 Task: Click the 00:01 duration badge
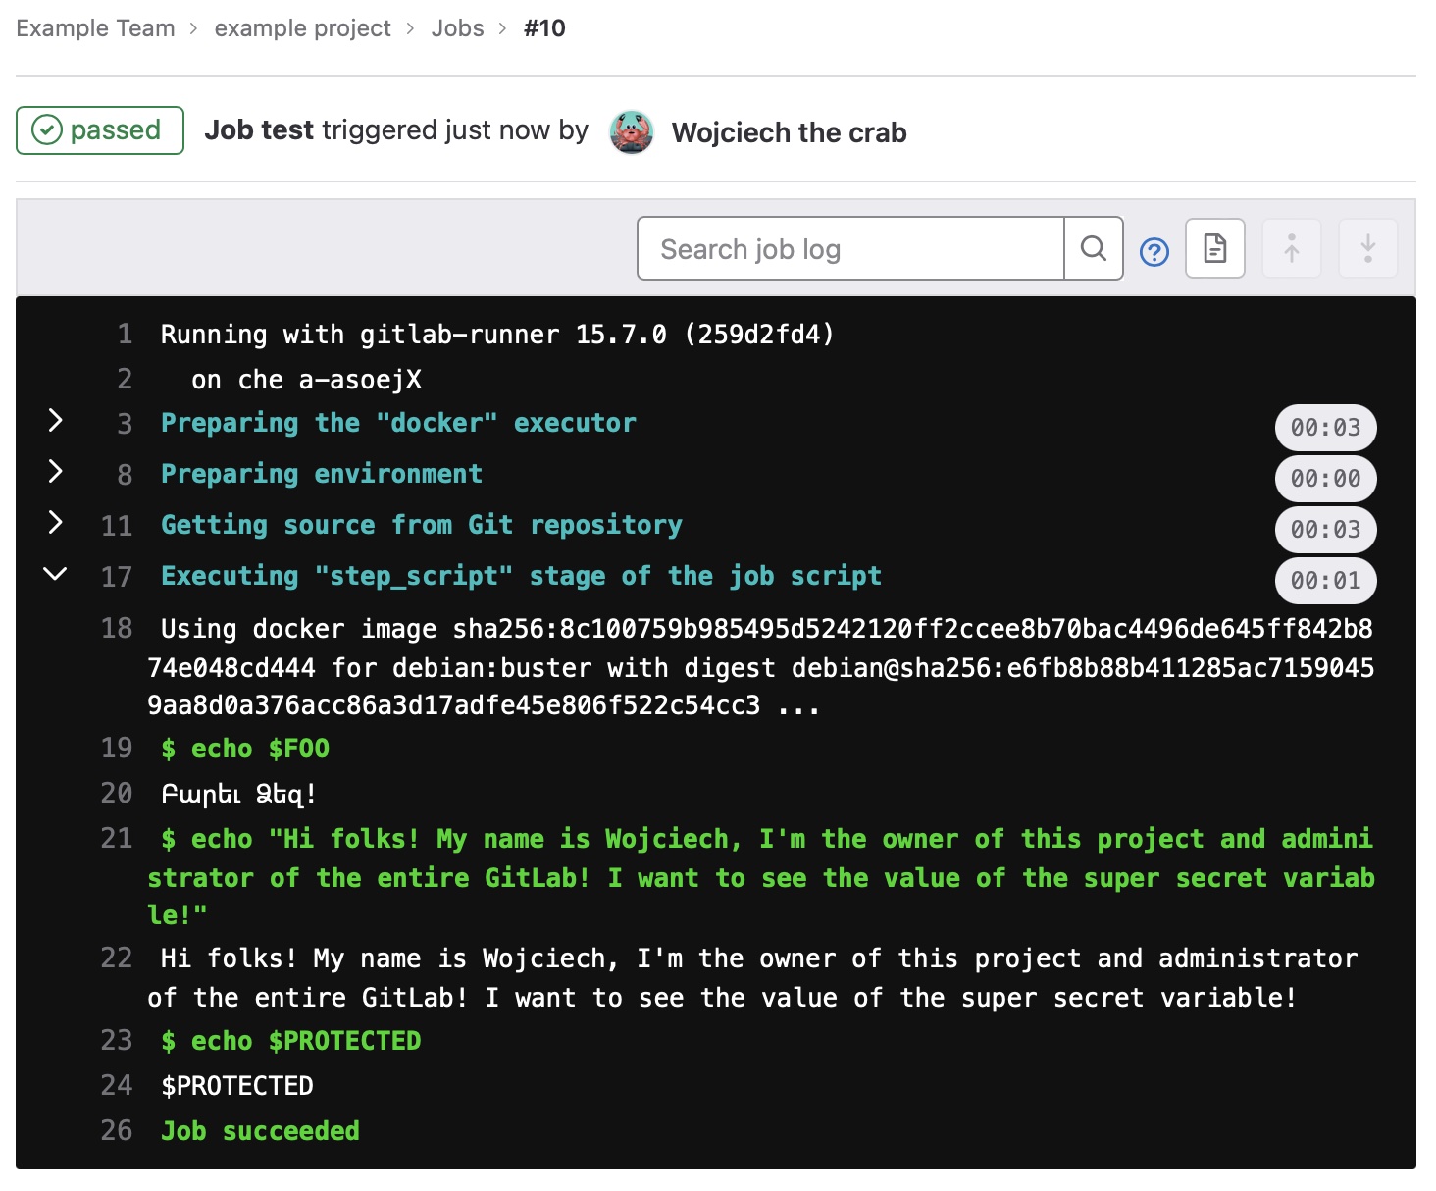(1326, 581)
